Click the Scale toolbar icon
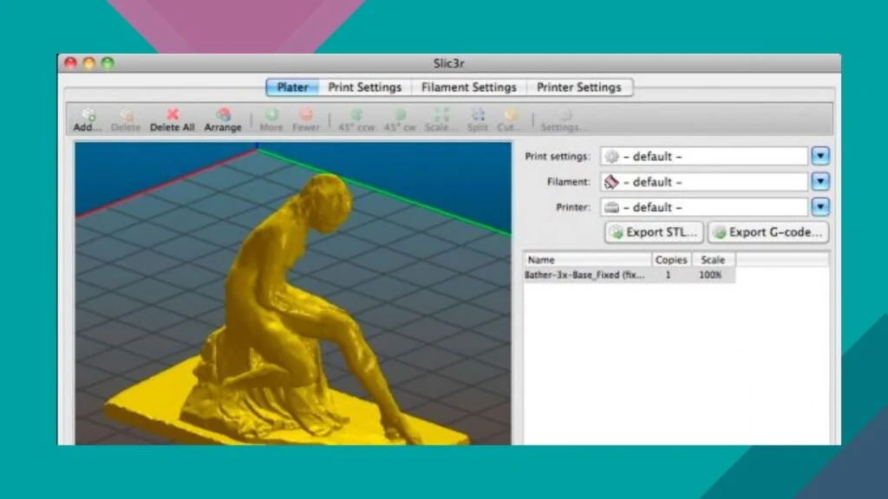 [441, 115]
